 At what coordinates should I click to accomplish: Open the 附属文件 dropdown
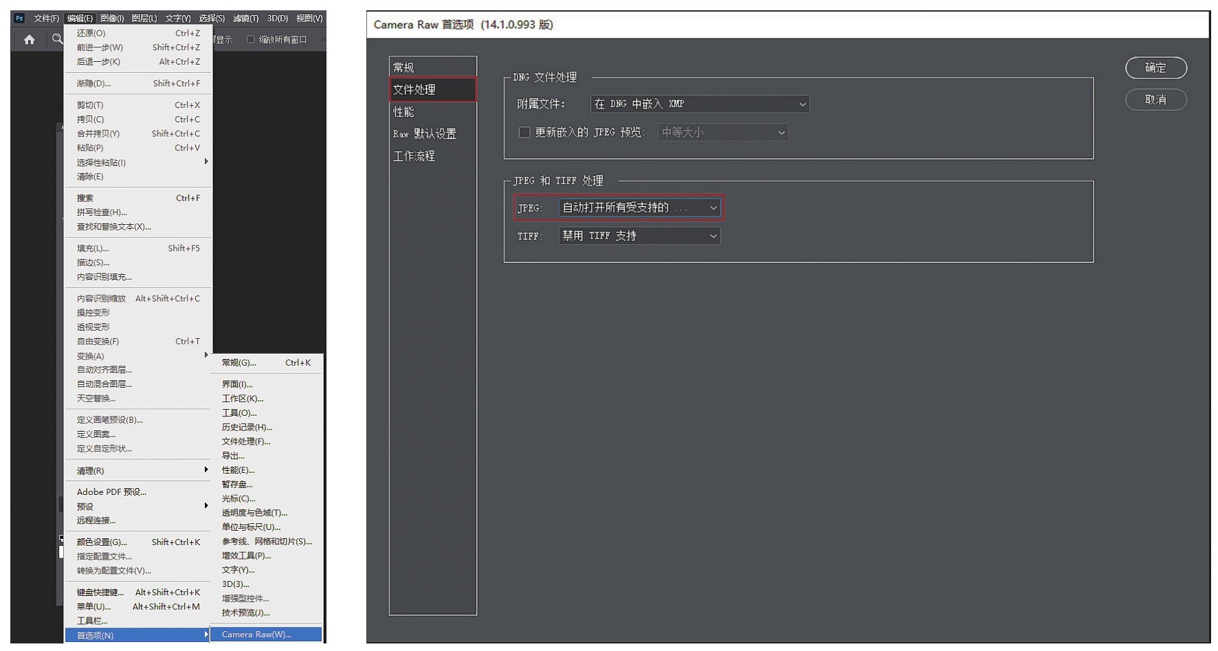[700, 104]
